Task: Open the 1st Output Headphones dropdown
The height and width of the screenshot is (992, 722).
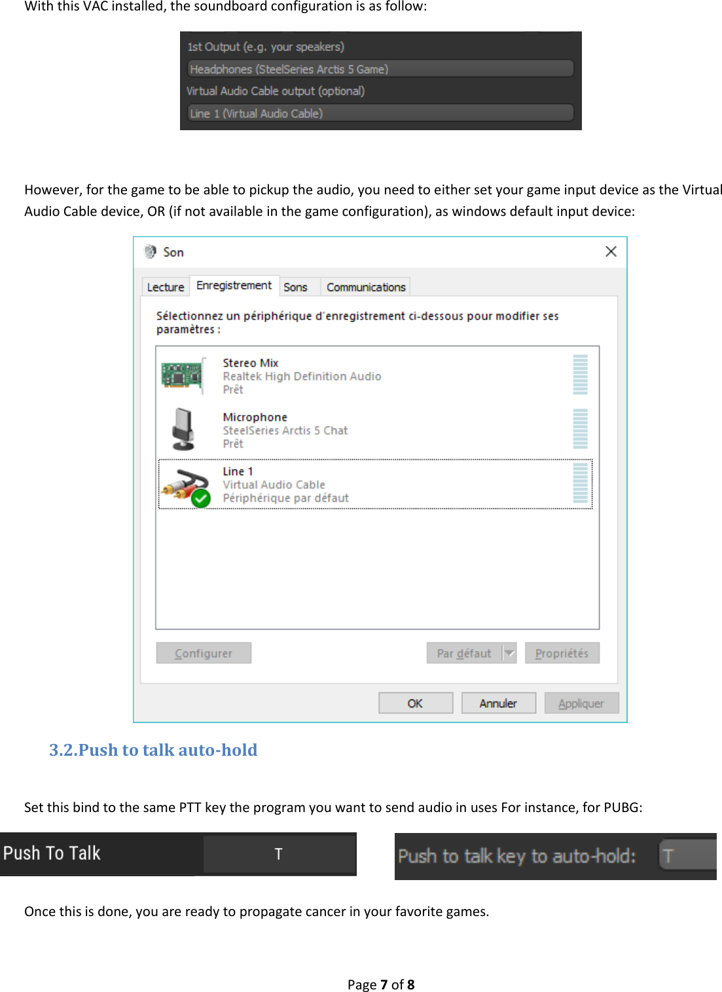Action: (x=380, y=69)
